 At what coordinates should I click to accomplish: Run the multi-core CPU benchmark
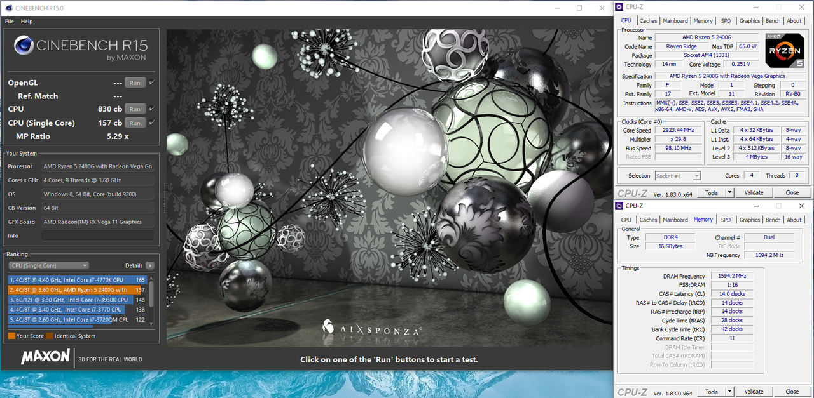point(135,109)
